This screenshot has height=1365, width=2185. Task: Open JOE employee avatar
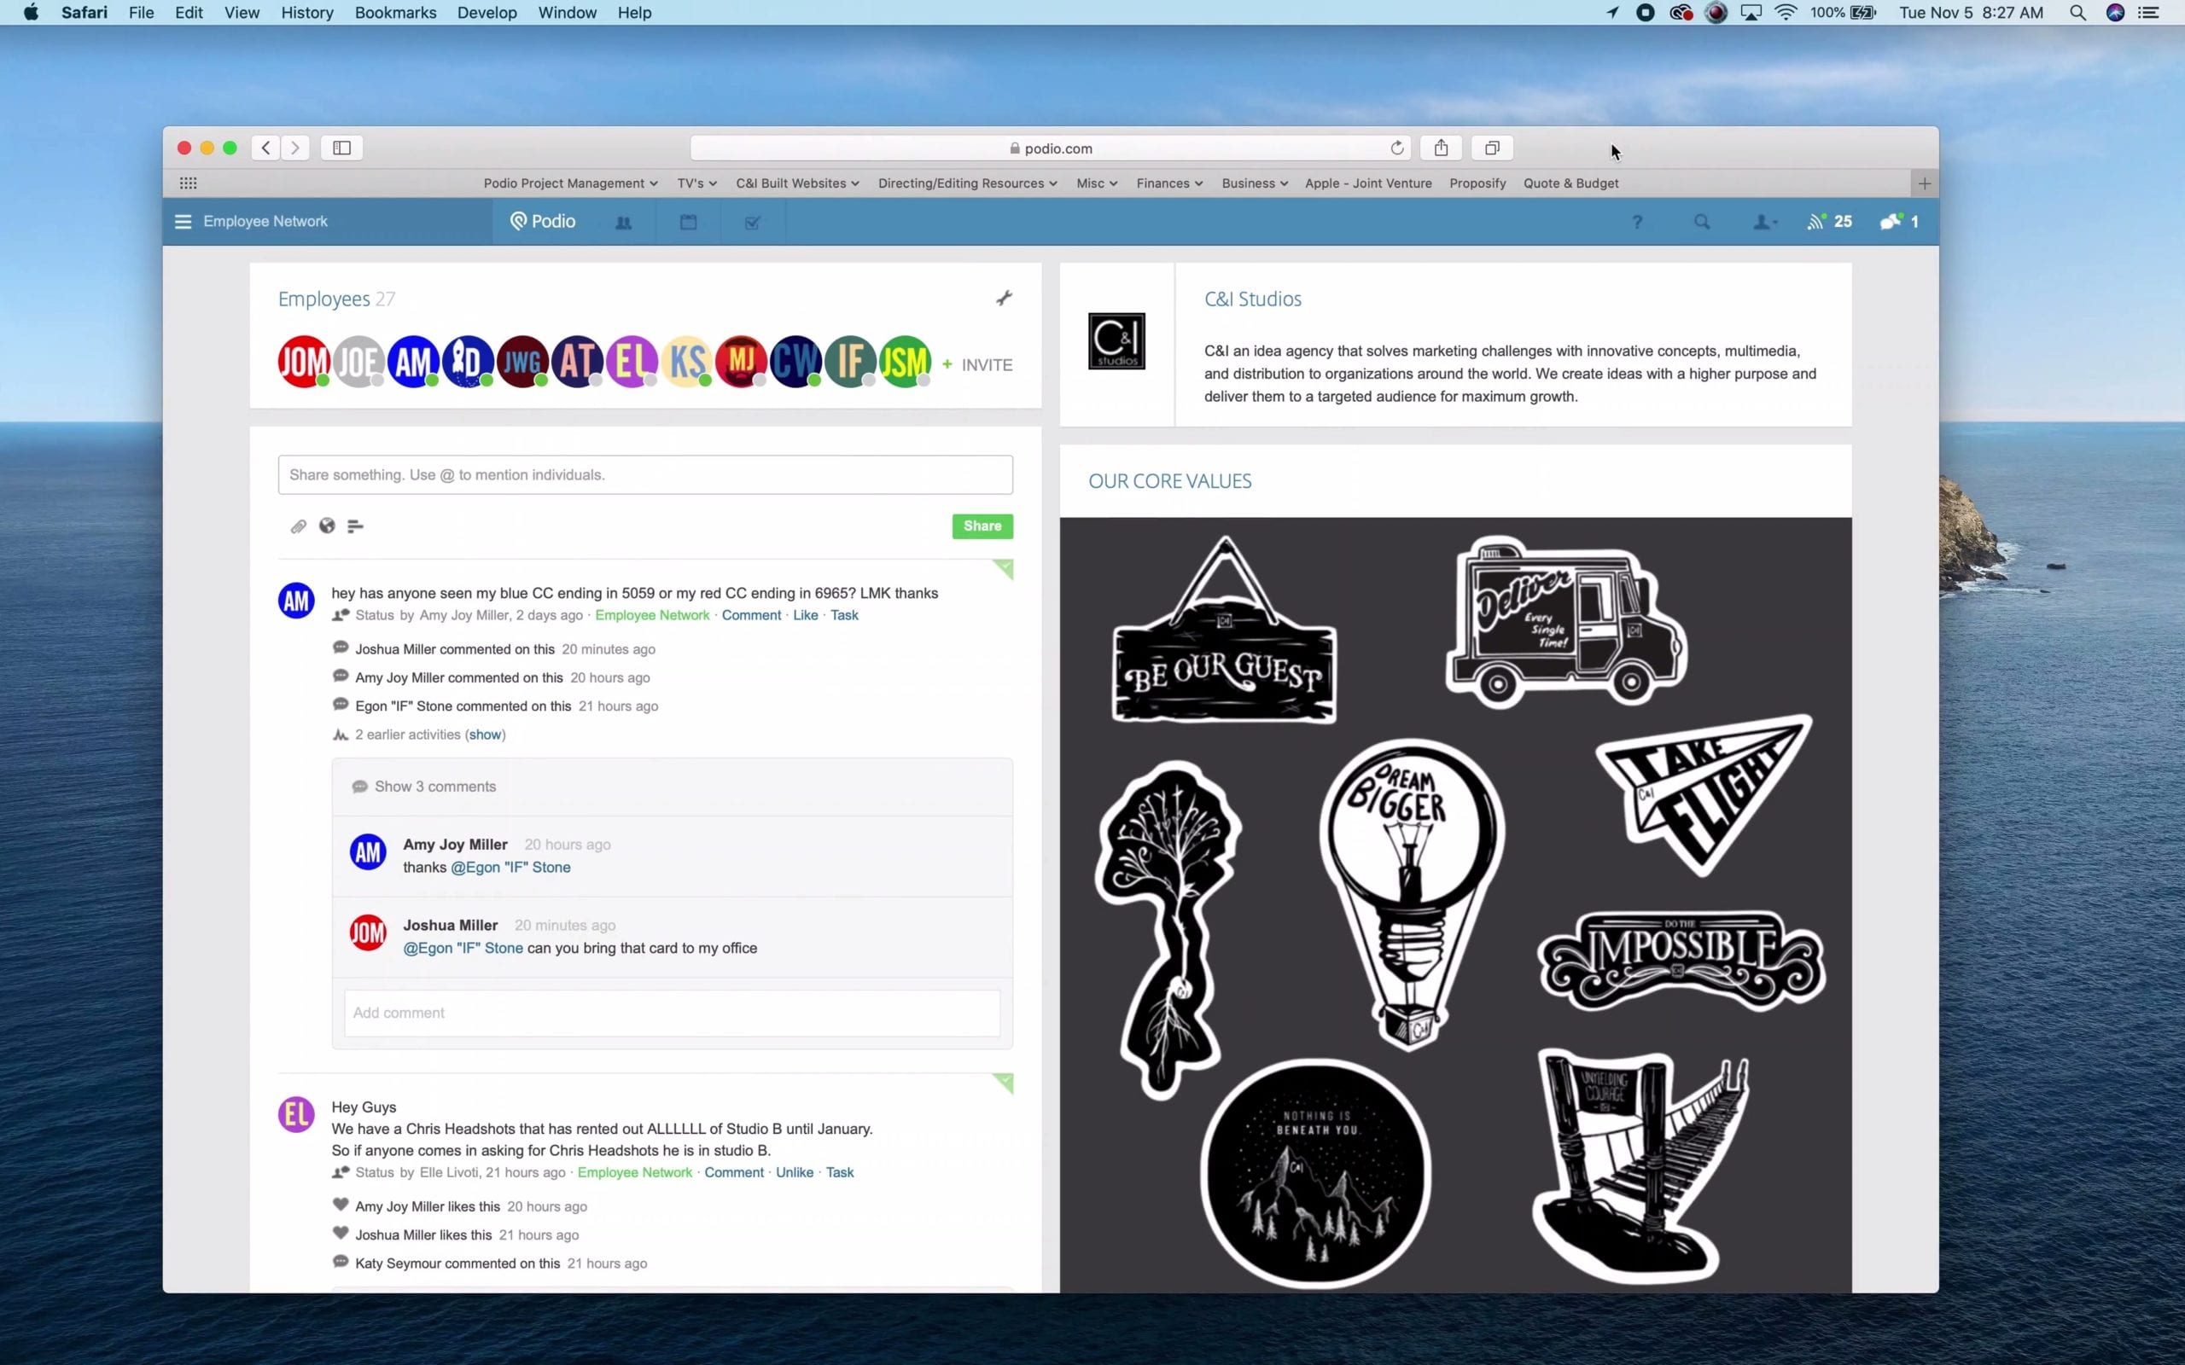point(358,362)
